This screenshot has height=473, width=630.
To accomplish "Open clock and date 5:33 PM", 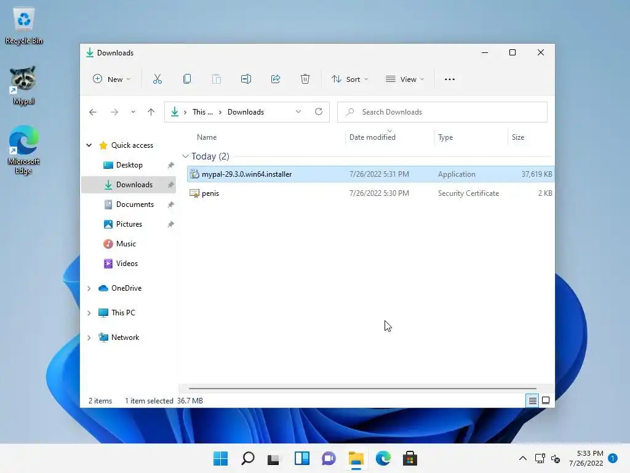I will [586, 458].
